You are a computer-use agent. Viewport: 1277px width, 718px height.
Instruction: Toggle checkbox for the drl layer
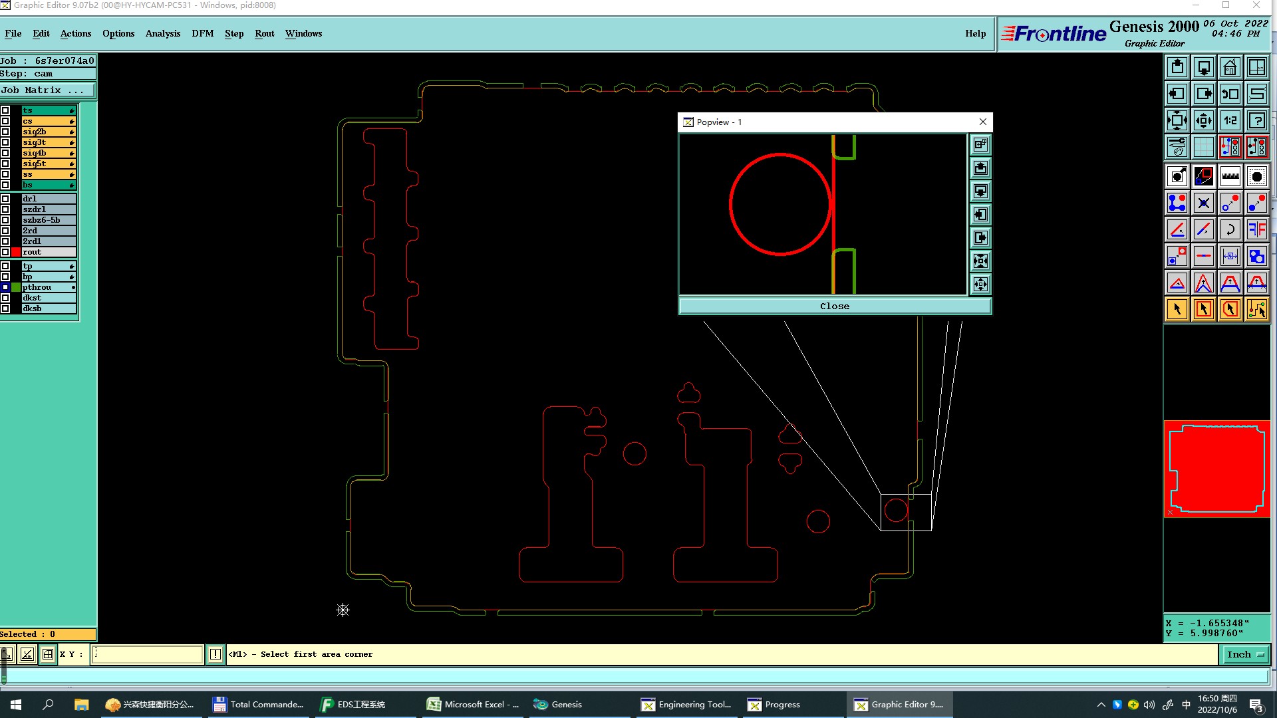[5, 199]
